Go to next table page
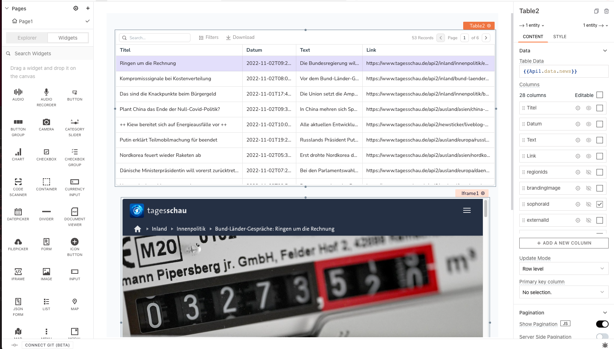Image resolution: width=614 pixels, height=349 pixels. point(486,38)
